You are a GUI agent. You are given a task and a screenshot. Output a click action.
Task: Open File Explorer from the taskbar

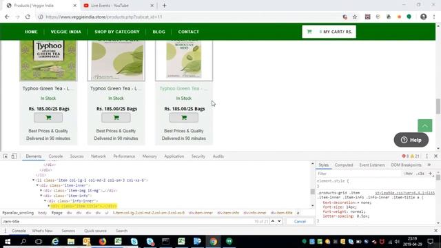click(71, 242)
